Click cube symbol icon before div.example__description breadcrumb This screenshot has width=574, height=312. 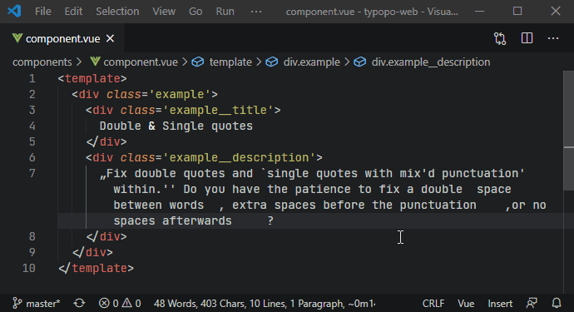(360, 62)
